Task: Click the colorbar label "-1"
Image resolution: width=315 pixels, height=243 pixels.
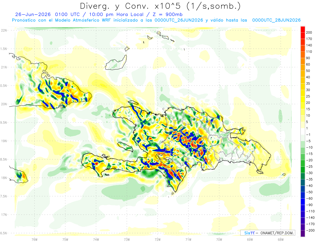Action: (308, 134)
